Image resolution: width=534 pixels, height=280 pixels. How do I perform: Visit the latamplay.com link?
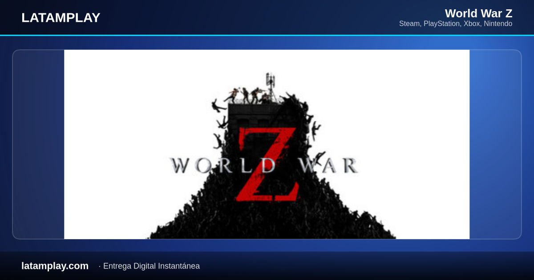pyautogui.click(x=55, y=266)
